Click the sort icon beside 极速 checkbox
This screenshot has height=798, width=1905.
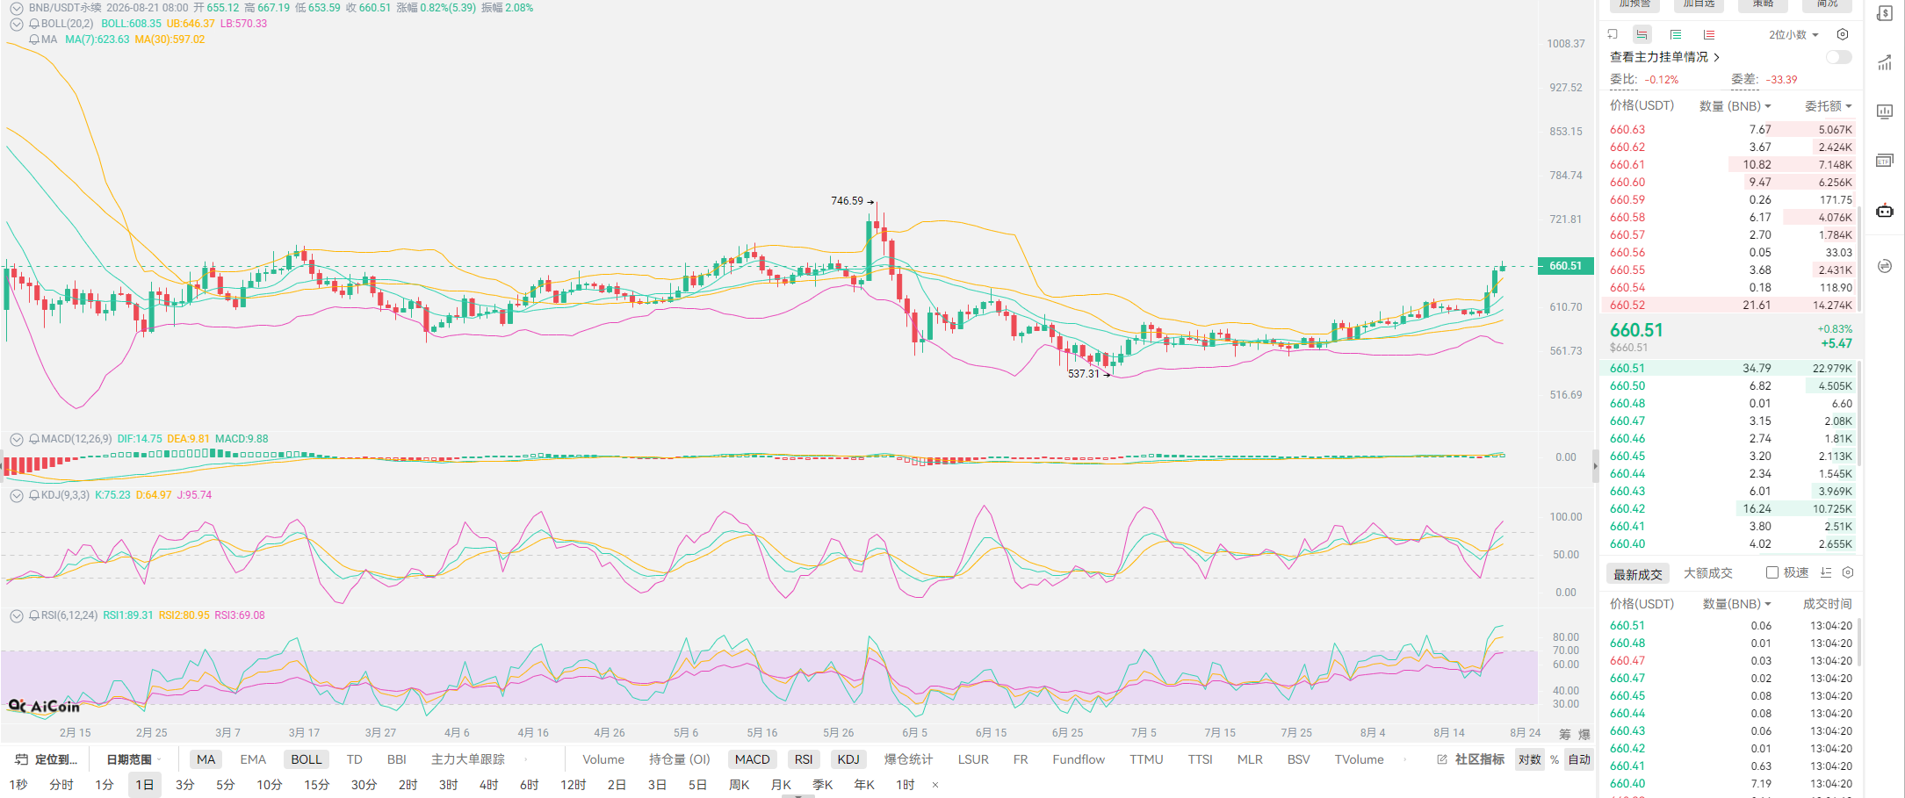pos(1826,572)
